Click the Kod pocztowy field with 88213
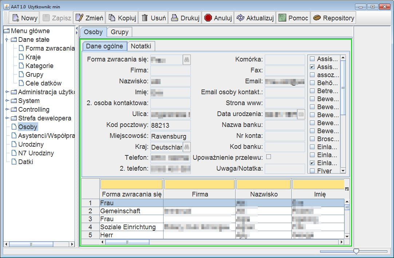 click(171, 125)
